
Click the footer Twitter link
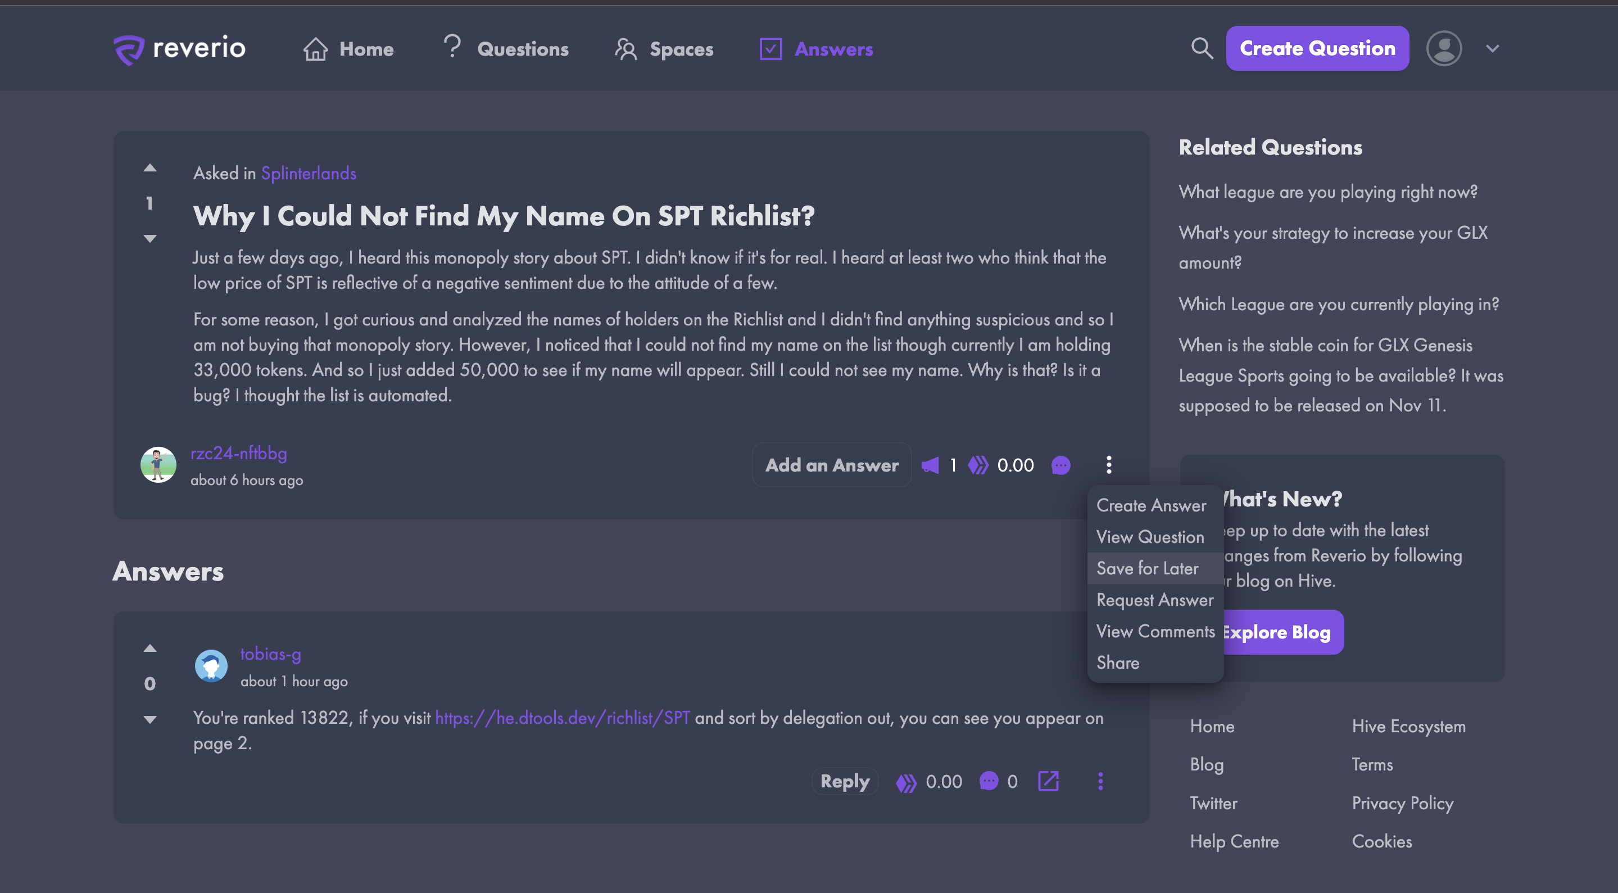click(1213, 803)
